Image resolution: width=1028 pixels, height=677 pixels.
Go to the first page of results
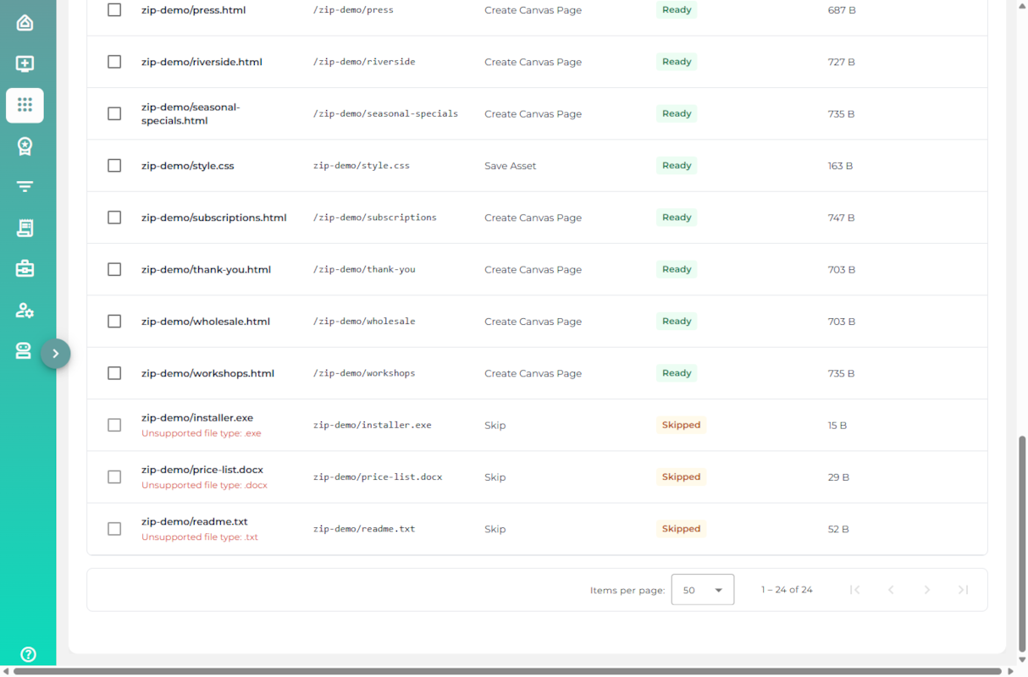point(854,590)
